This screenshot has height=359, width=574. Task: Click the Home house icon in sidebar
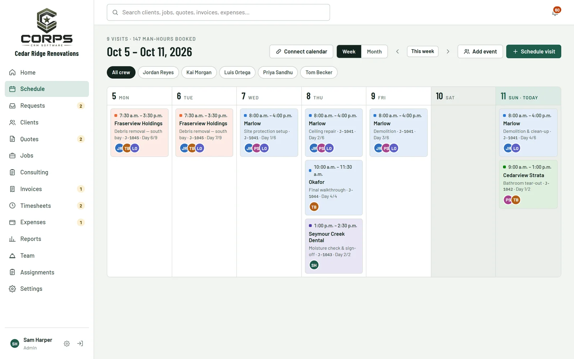[13, 73]
